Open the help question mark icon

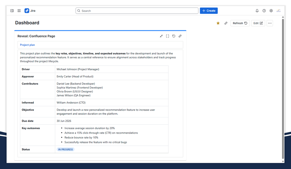tap(264, 11)
